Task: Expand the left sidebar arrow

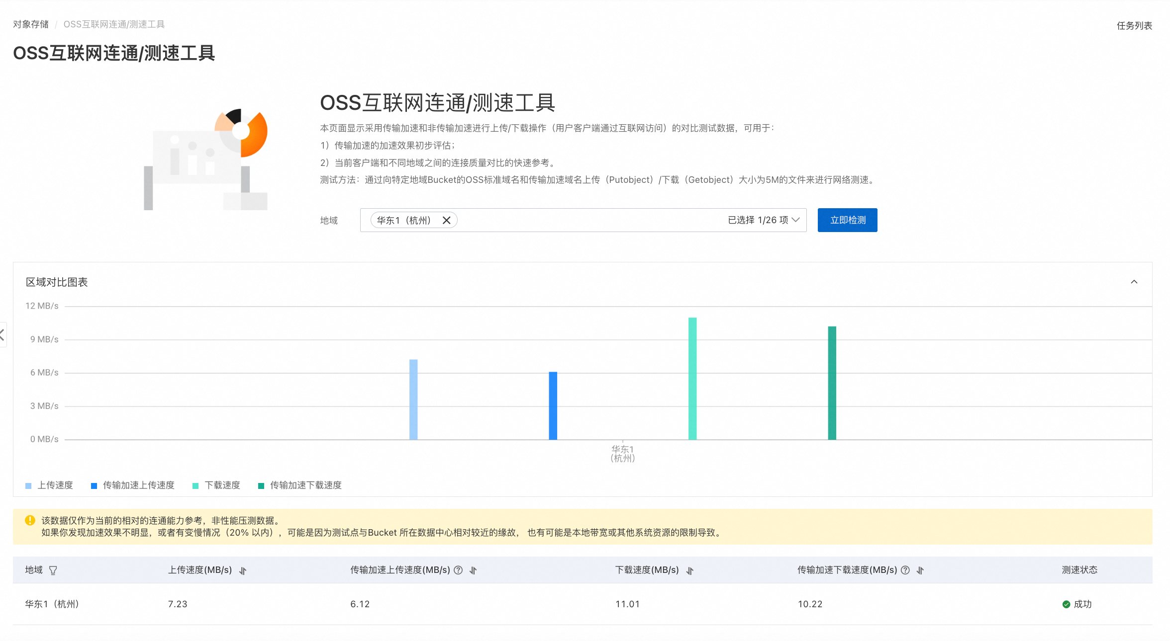Action: click(2, 334)
